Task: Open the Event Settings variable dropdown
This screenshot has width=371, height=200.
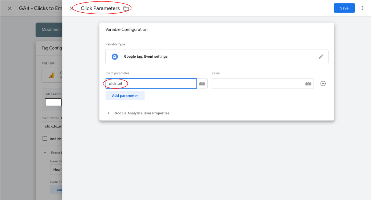Action: click(56, 170)
